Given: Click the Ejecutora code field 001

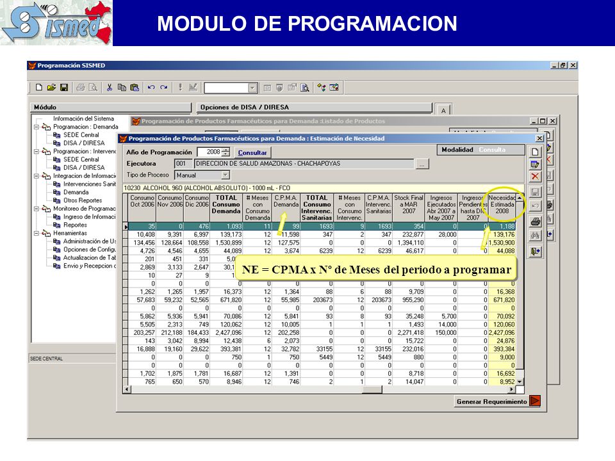Looking at the screenshot, I should point(183,164).
